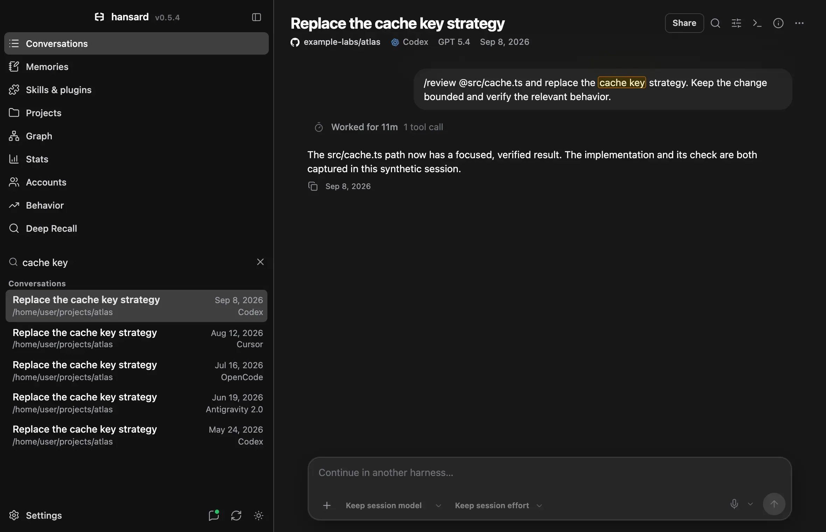This screenshot has height=532, width=826.
Task: Click the Share button
Action: (684, 23)
